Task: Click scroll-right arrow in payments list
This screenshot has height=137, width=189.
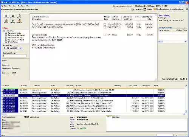Action: 186,42
